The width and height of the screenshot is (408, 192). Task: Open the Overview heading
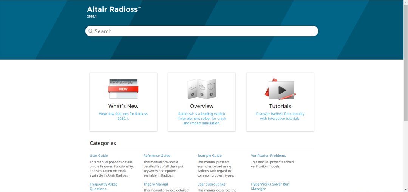tap(202, 106)
